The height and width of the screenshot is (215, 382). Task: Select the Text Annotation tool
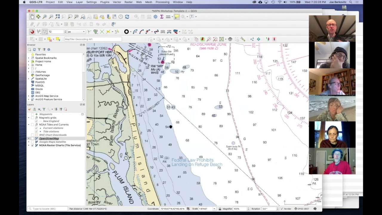(x=192, y=17)
